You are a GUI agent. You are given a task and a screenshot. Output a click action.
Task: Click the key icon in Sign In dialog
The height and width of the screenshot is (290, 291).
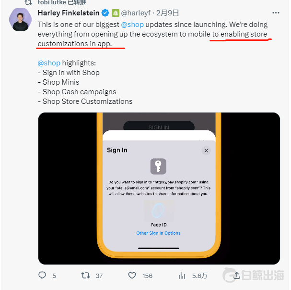[158, 166]
